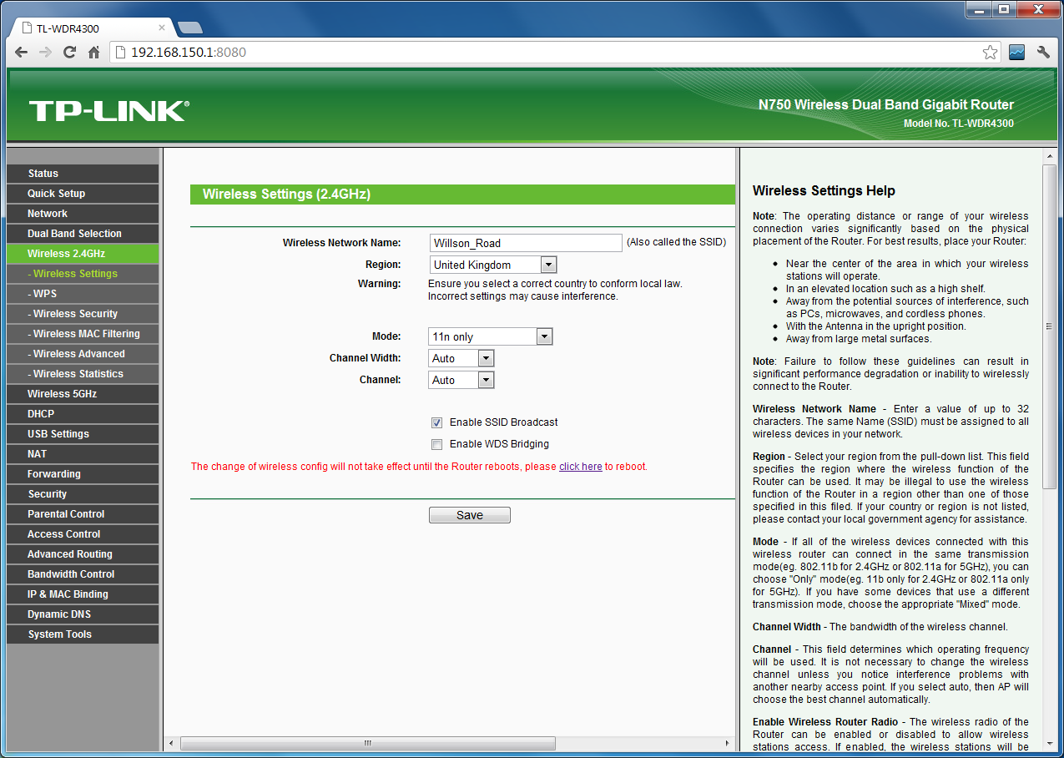Open the DHCP menu
Image resolution: width=1064 pixels, height=758 pixels.
tap(82, 414)
